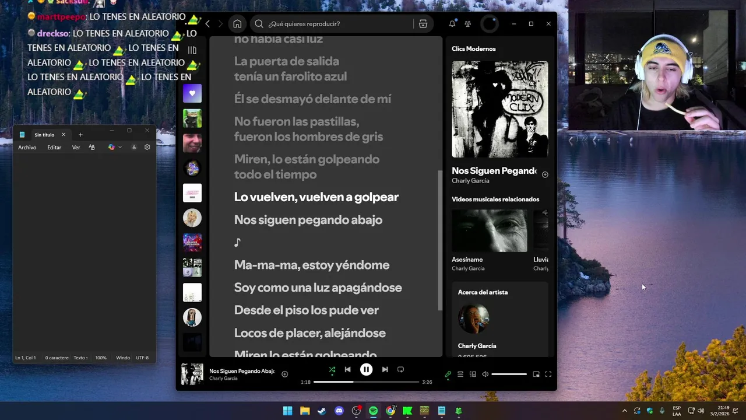Open File Explorer from the taskbar
The height and width of the screenshot is (420, 746).
pos(305,411)
